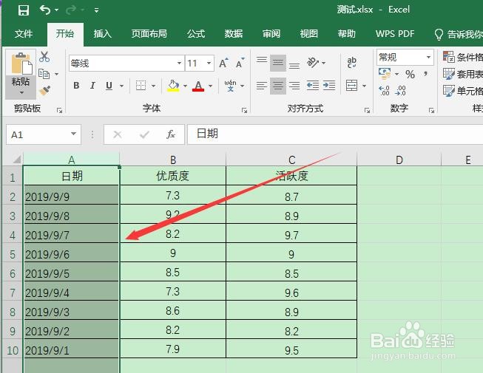Switch to the WPS PDF tab
Screen dimensions: 483x373
coord(395,33)
